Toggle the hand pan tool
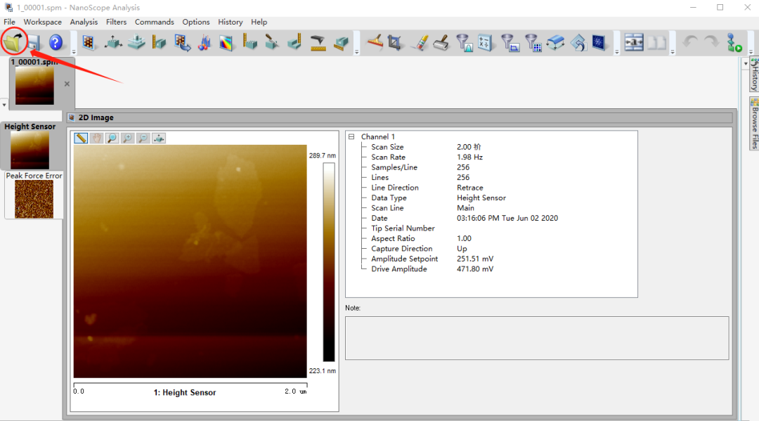759x421 pixels. coord(96,138)
